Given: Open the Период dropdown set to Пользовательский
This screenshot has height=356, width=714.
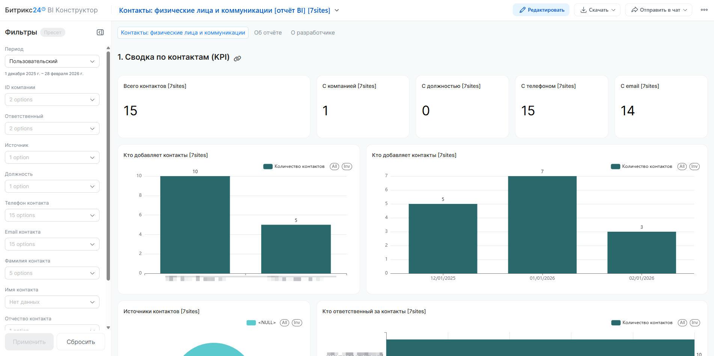Looking at the screenshot, I should [52, 61].
